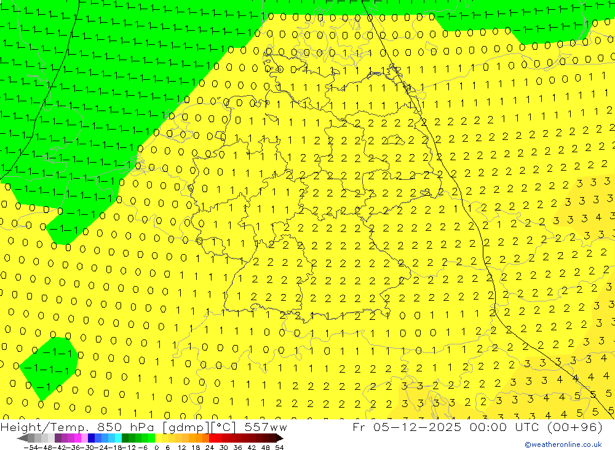615x450 pixels.
Task: Click the '12' scale label
Action: tap(182, 448)
